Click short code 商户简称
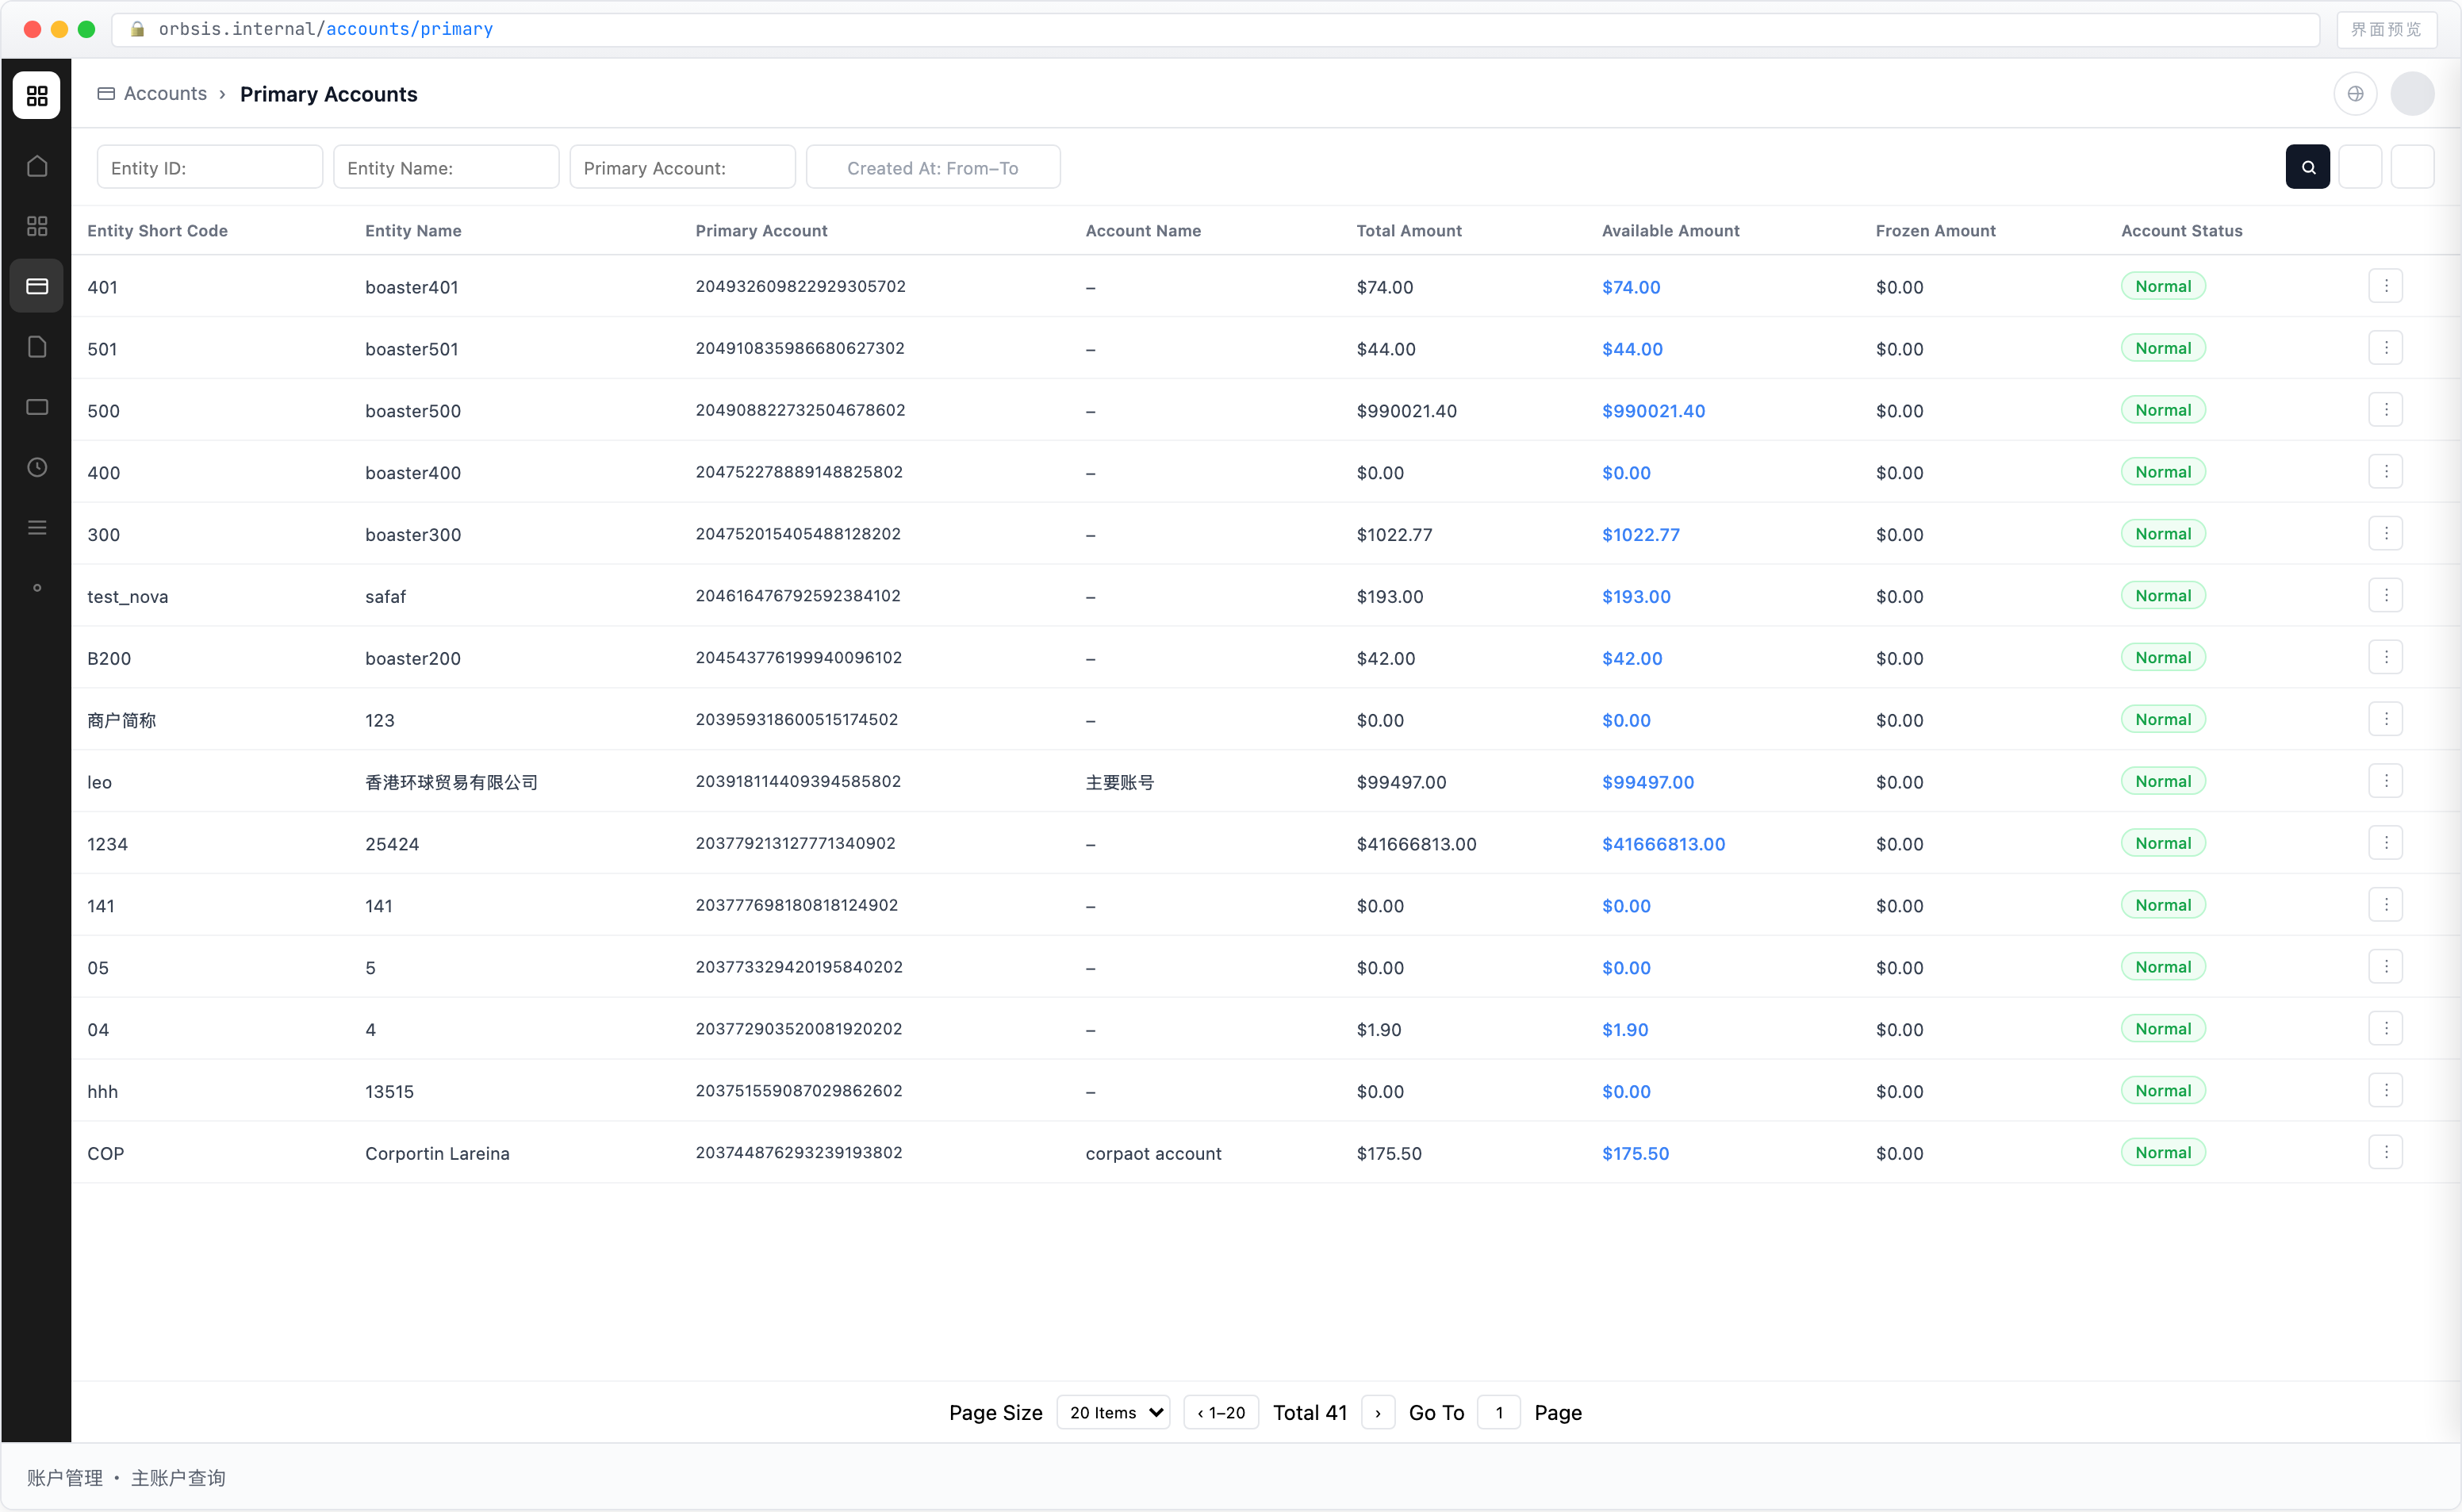 122,720
